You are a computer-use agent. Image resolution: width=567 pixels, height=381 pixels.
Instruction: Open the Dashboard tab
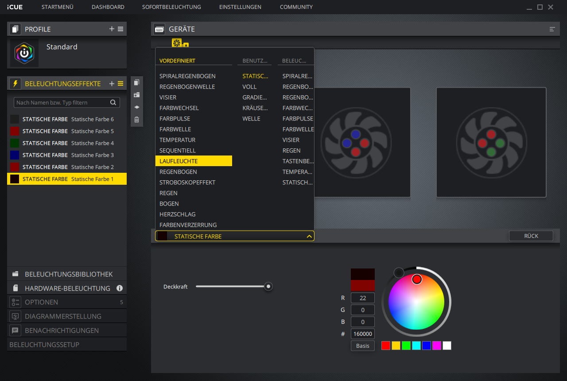click(x=108, y=7)
